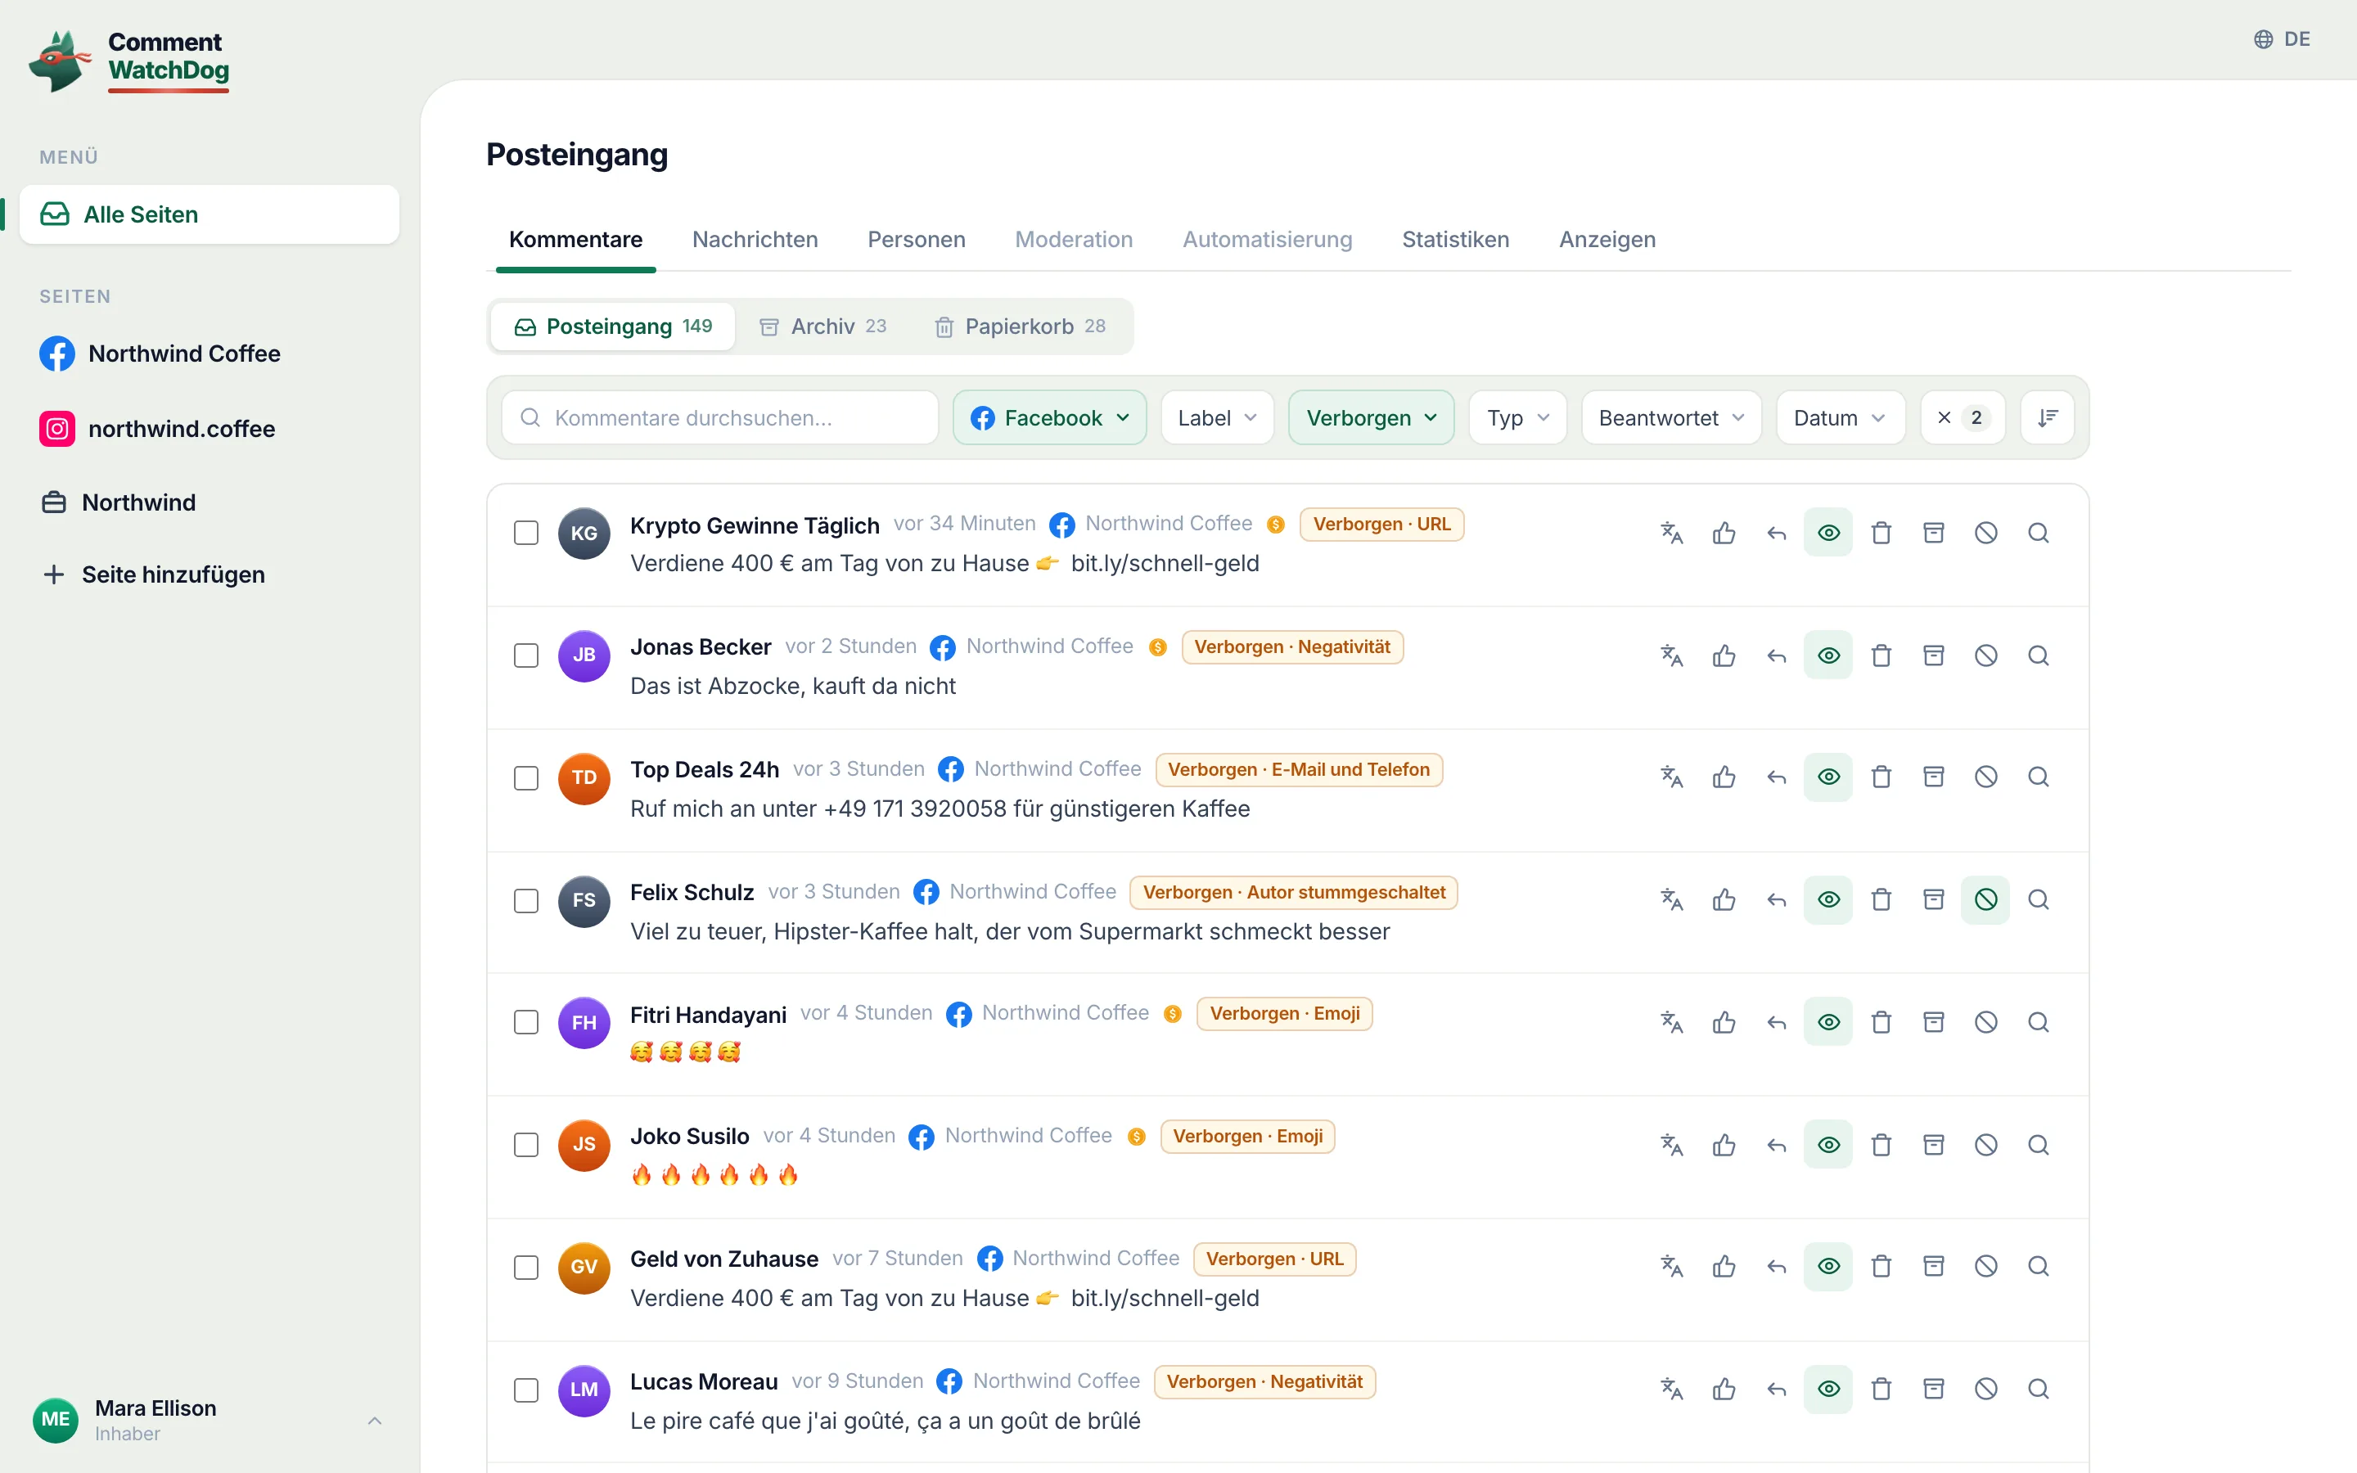Click the sort order icon in filter bar
The image size is (2357, 1473).
click(x=2048, y=418)
